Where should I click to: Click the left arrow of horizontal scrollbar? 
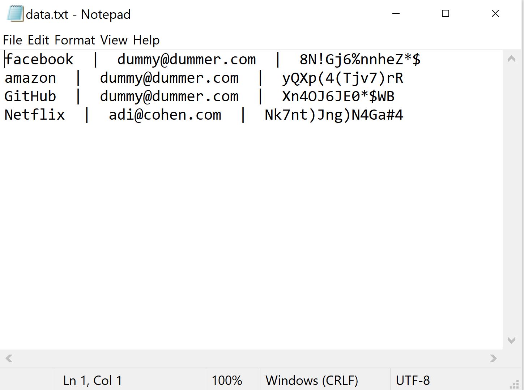[8, 358]
